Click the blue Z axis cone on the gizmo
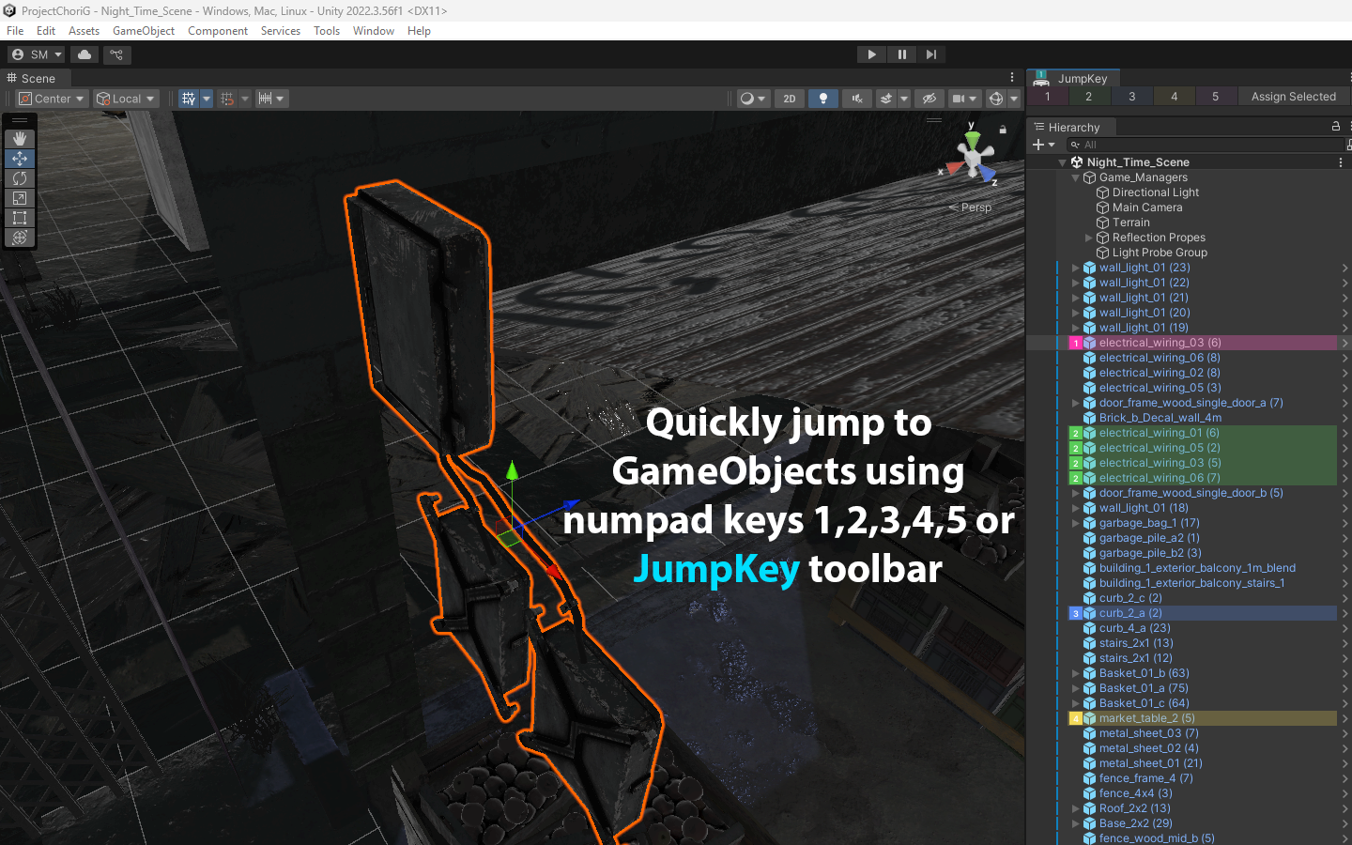The image size is (1352, 845). point(987,174)
